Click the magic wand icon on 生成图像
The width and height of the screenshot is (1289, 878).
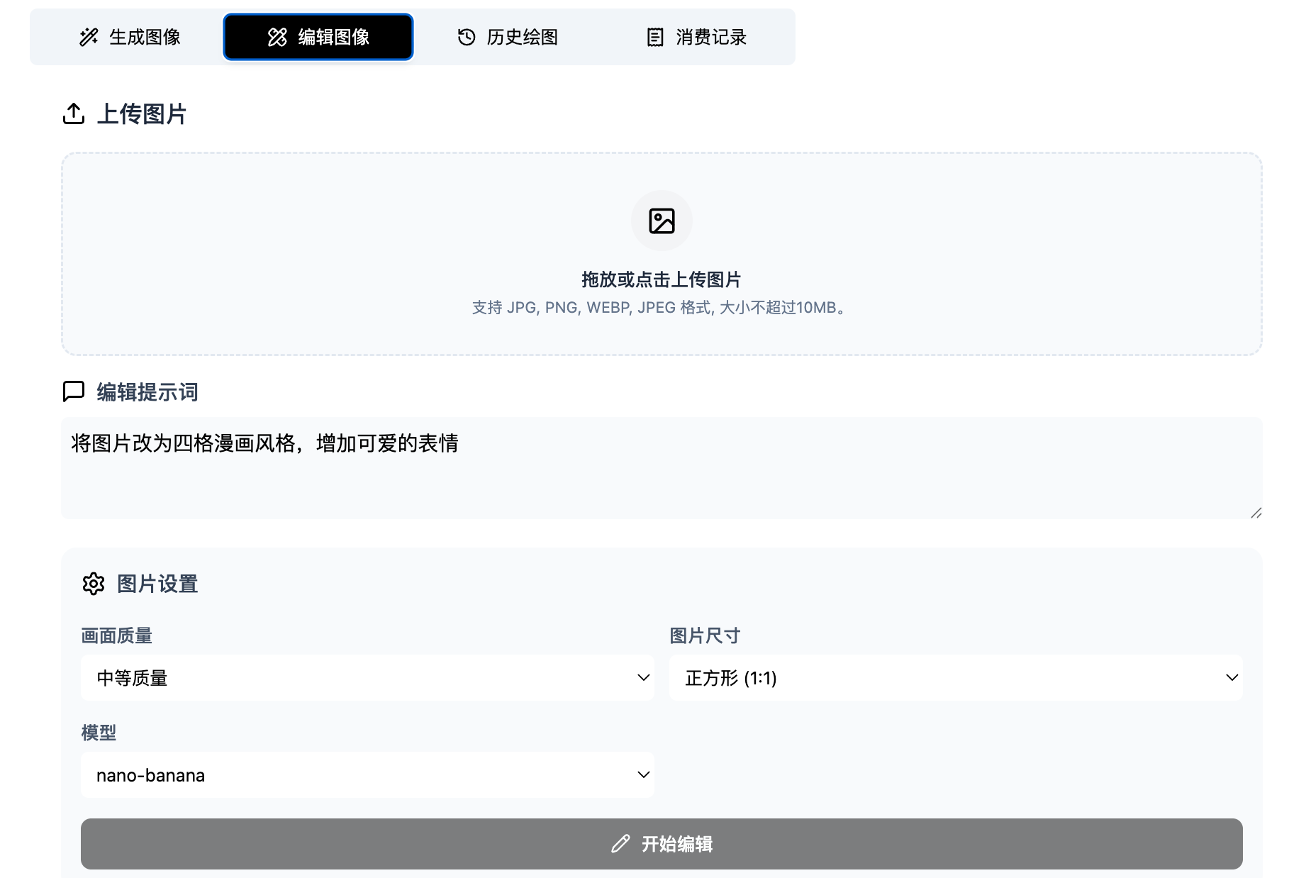(89, 37)
